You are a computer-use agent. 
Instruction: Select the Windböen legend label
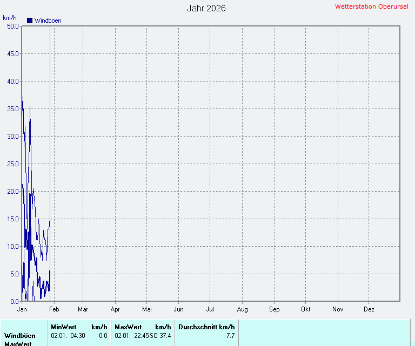(48, 21)
